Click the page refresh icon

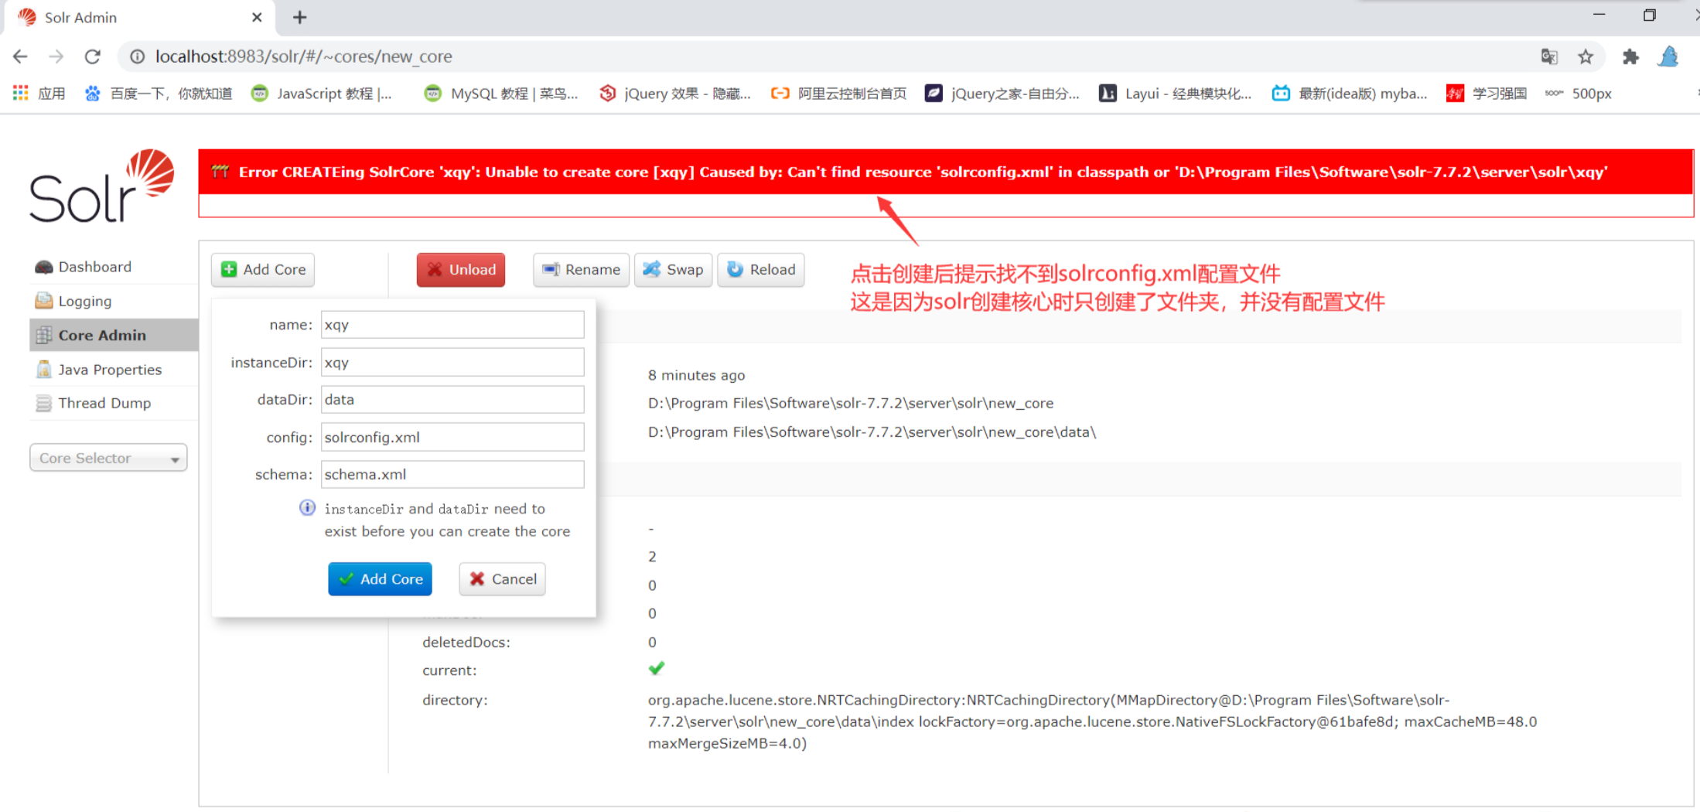tap(92, 56)
